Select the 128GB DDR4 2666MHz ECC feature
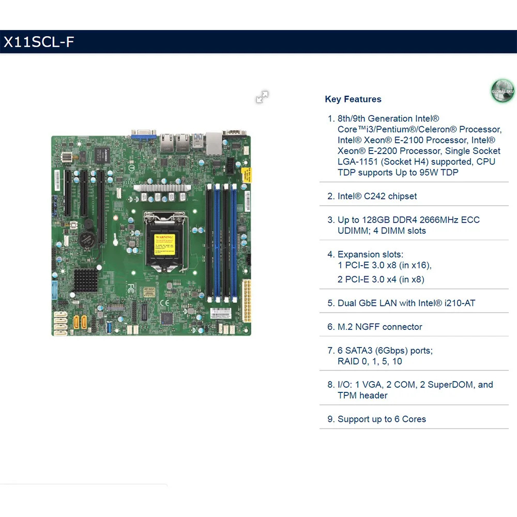Viewport: 517px width, 517px height. [408, 225]
